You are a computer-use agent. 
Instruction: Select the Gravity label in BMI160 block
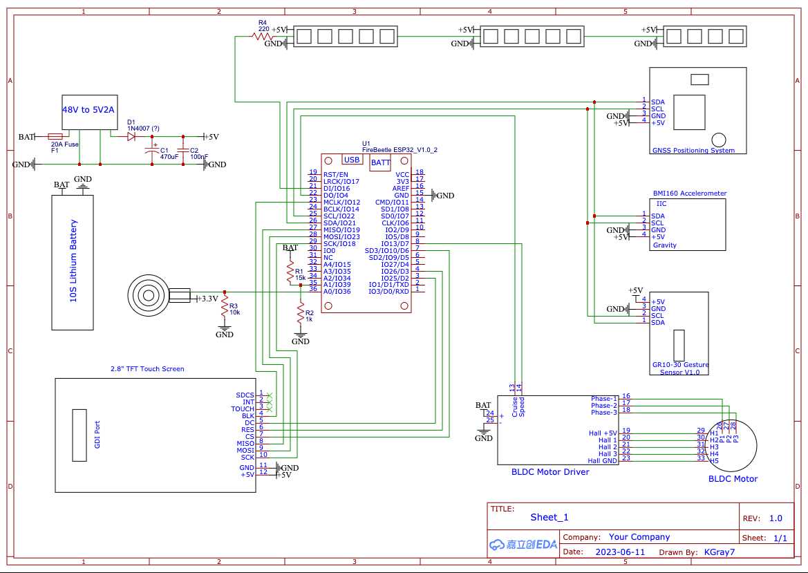[665, 245]
